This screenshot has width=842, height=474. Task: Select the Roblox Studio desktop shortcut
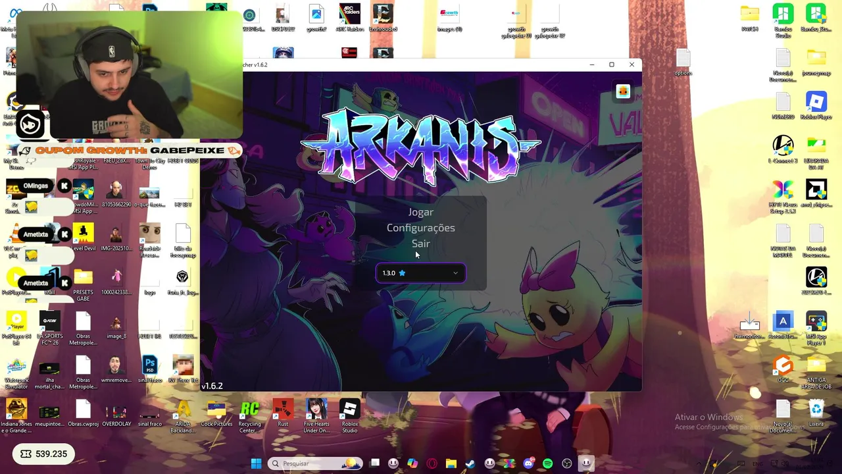[x=349, y=415]
